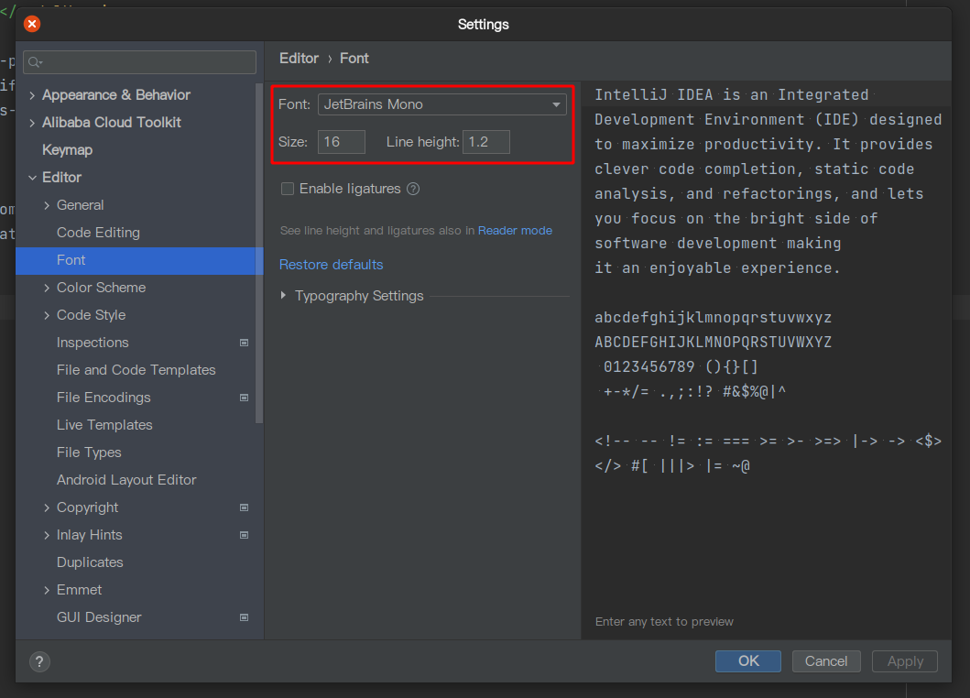Expand Alibaba Cloud Toolkit node
The image size is (970, 698).
tap(32, 123)
